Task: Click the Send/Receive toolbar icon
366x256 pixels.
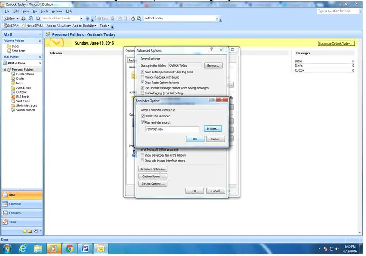Action: tap(30, 19)
